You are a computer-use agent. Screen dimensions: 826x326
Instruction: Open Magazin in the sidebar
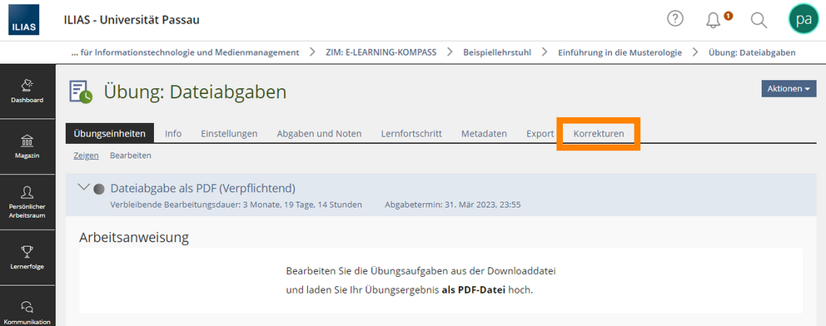coord(27,146)
